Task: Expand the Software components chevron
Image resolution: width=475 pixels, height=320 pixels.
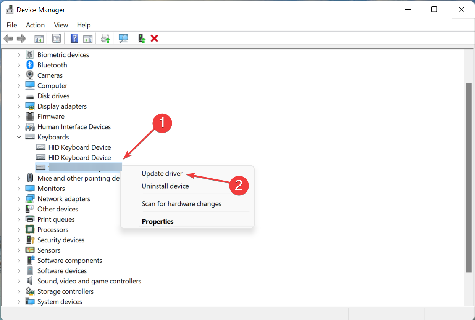Action: [19, 261]
